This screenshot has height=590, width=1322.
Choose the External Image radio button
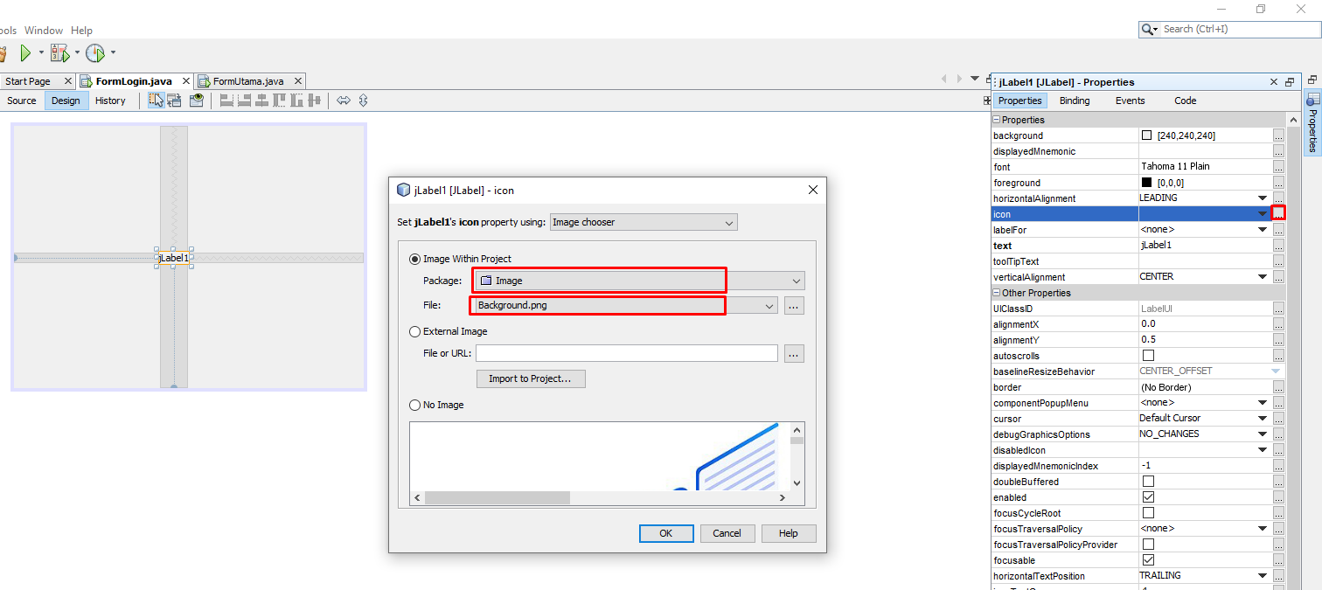[x=414, y=331]
